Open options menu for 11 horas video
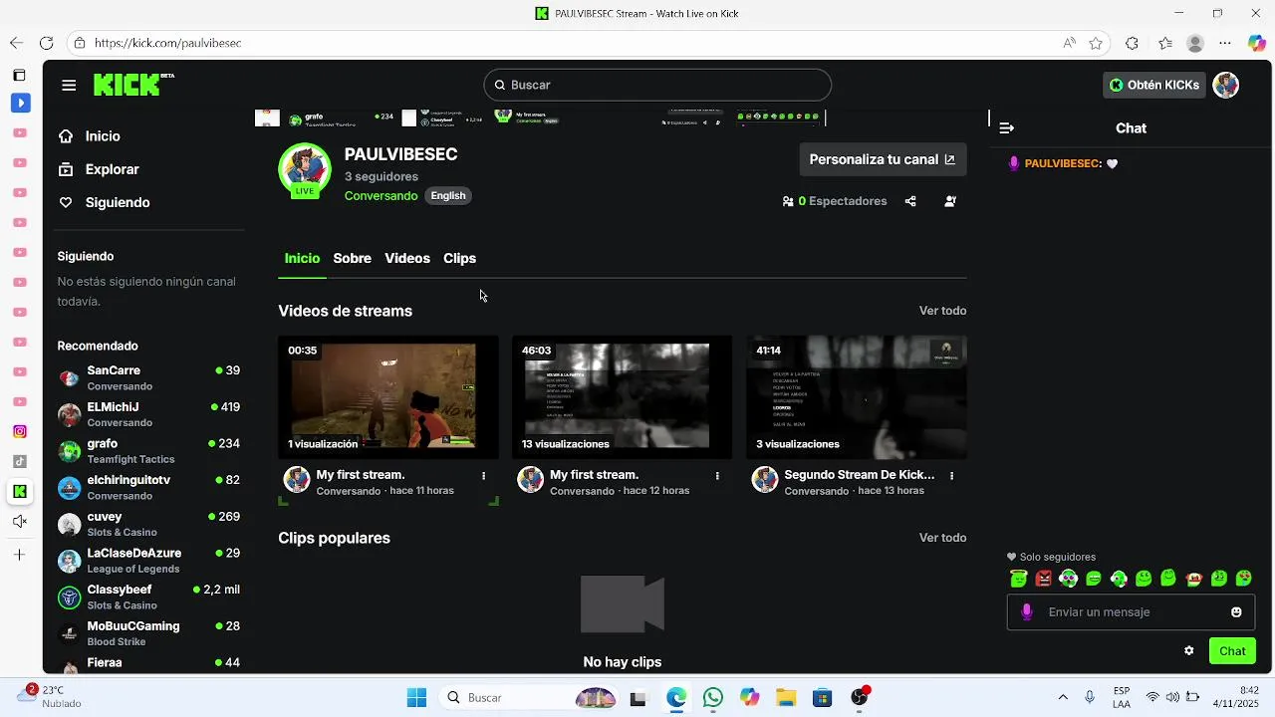The width and height of the screenshot is (1275, 717). coord(484,476)
